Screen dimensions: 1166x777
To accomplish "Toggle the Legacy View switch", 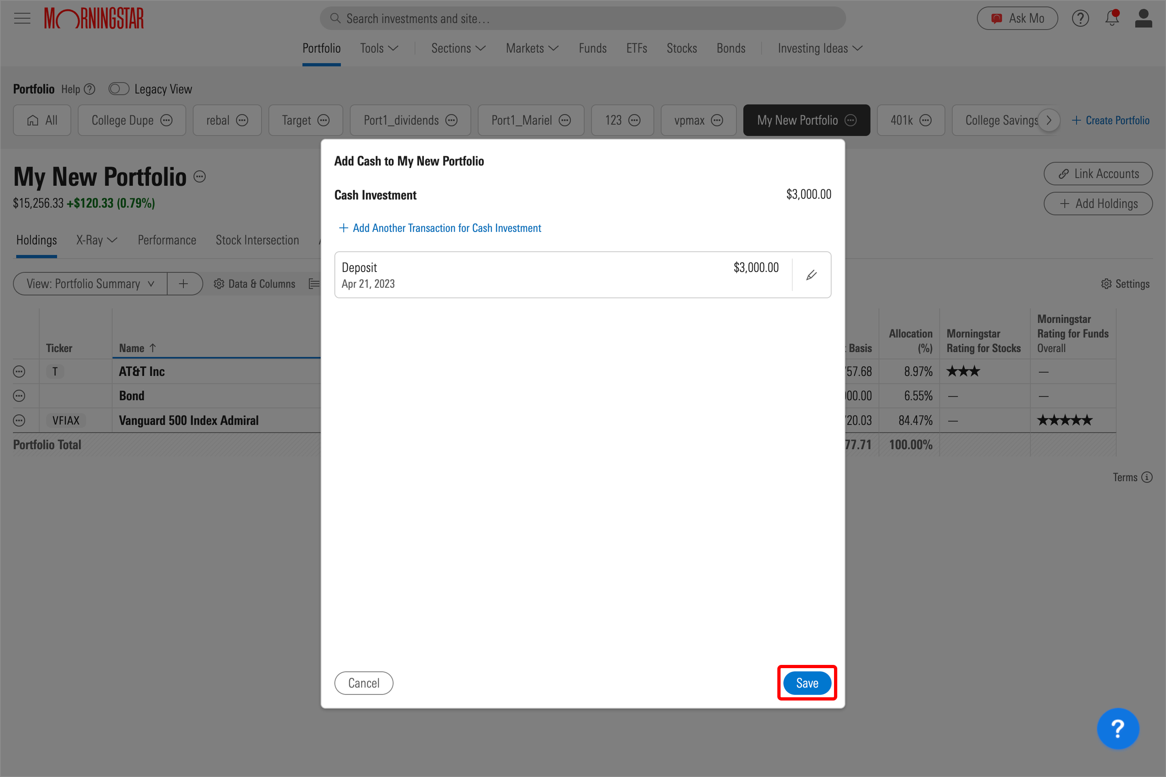I will 119,89.
